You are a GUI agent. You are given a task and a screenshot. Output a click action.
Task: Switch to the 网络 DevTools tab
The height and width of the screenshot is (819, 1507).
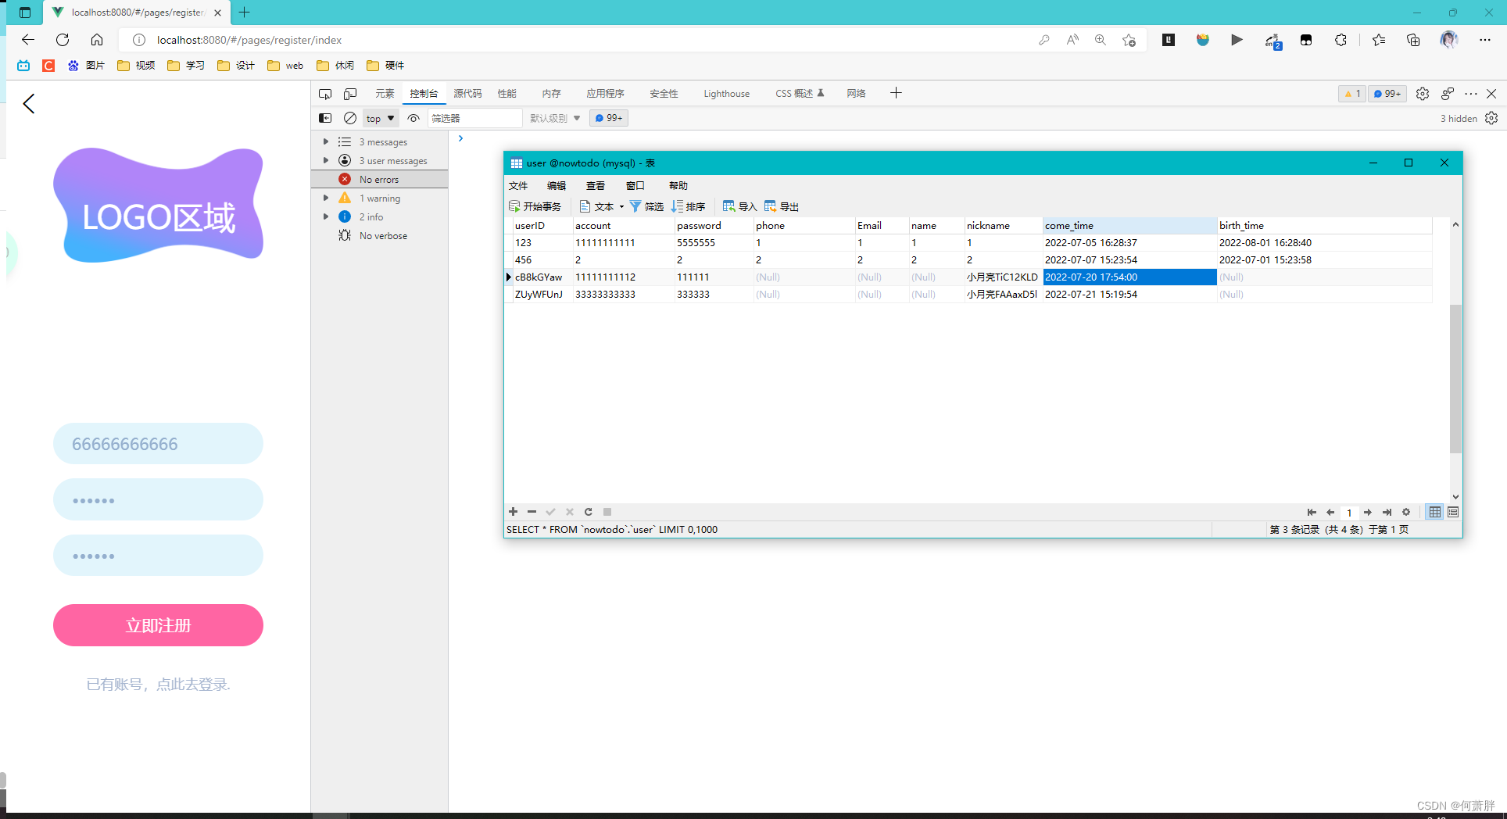click(x=856, y=93)
